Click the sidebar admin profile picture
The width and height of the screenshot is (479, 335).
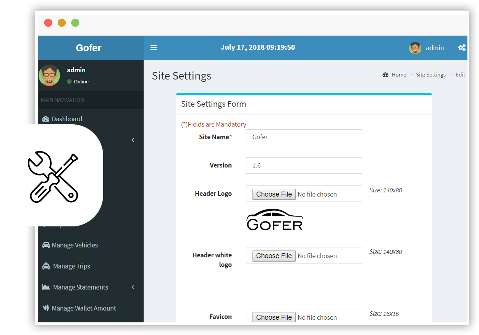49,75
